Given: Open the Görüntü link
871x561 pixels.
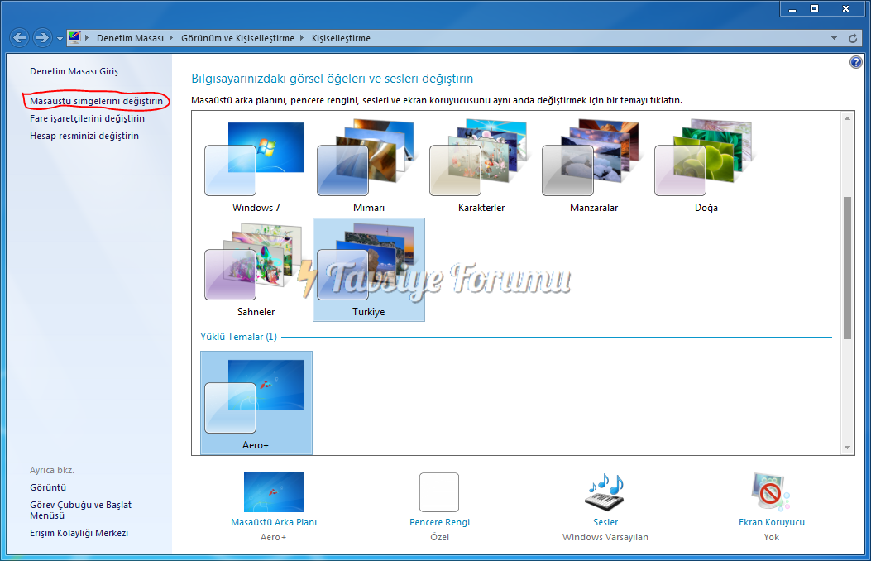Looking at the screenshot, I should [x=48, y=487].
